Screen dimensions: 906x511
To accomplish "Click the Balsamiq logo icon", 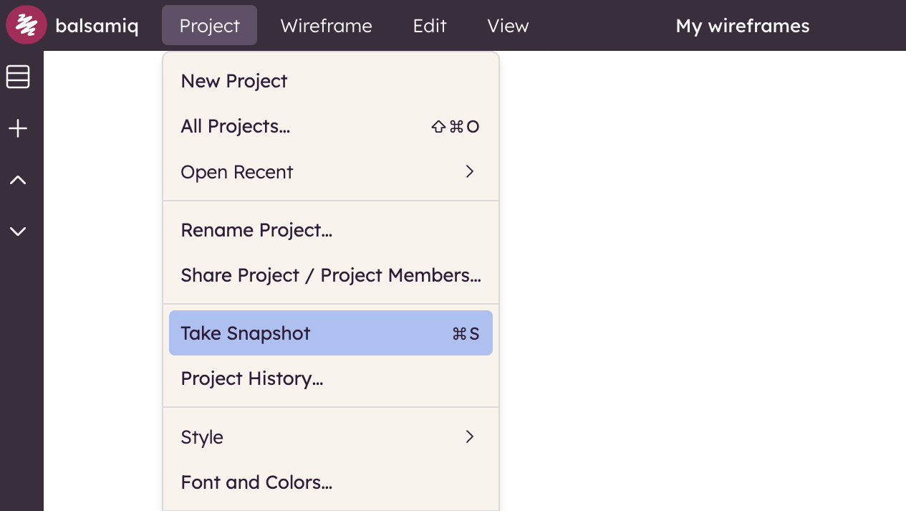I will 26,26.
